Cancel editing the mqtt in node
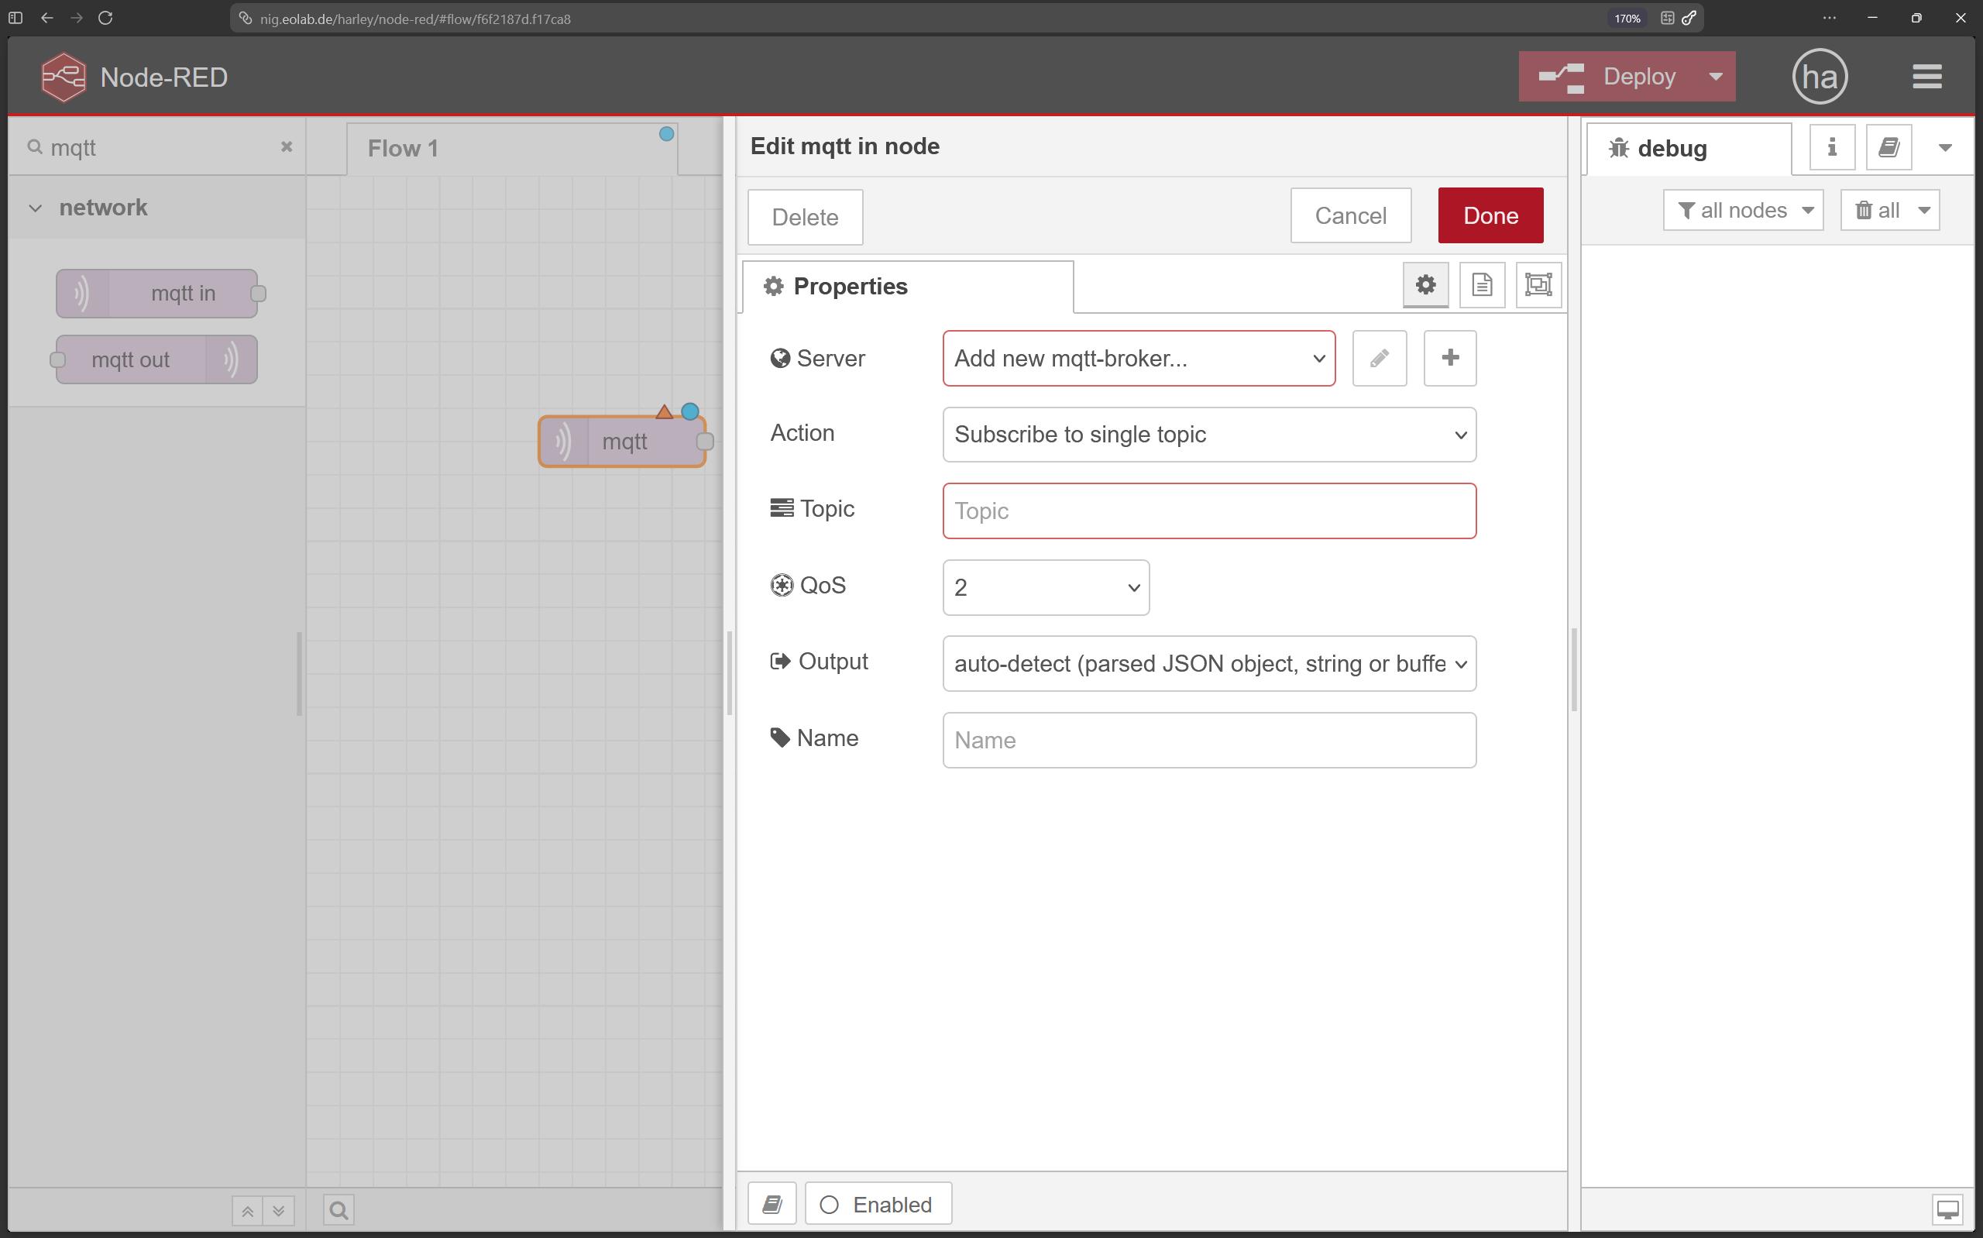 point(1351,215)
